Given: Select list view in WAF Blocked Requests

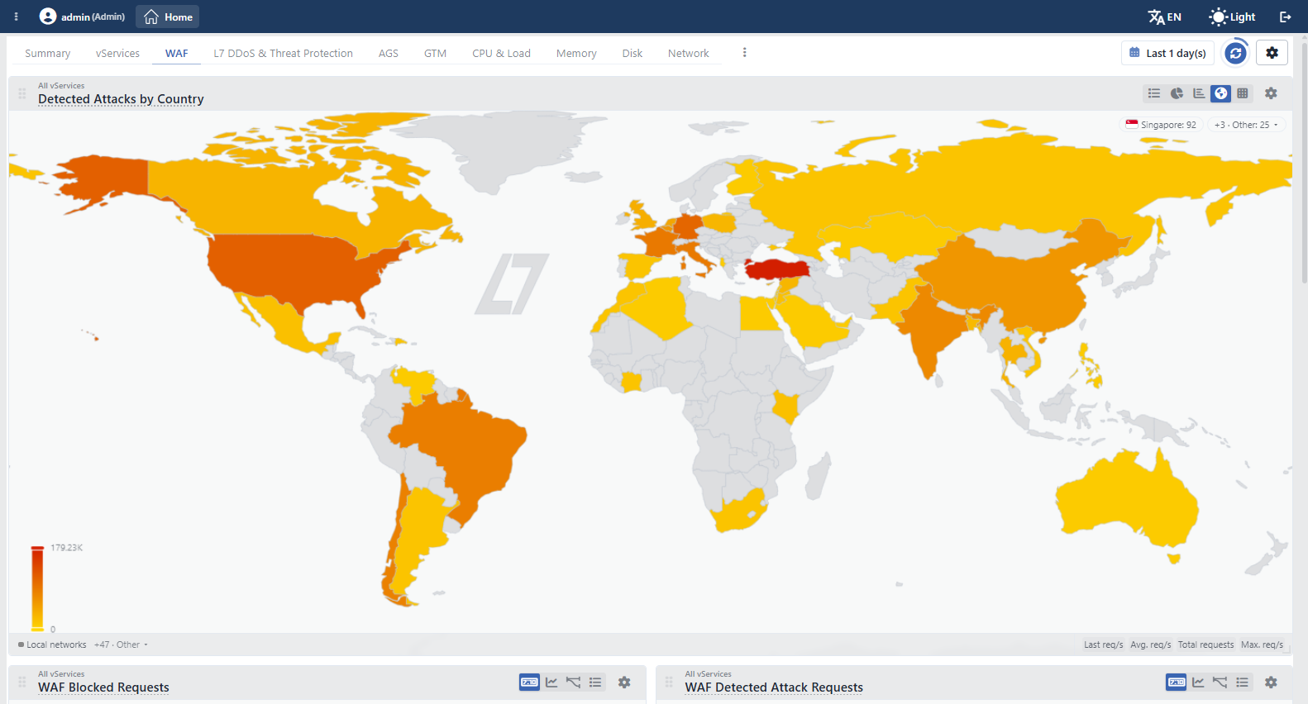Looking at the screenshot, I should coord(595,682).
